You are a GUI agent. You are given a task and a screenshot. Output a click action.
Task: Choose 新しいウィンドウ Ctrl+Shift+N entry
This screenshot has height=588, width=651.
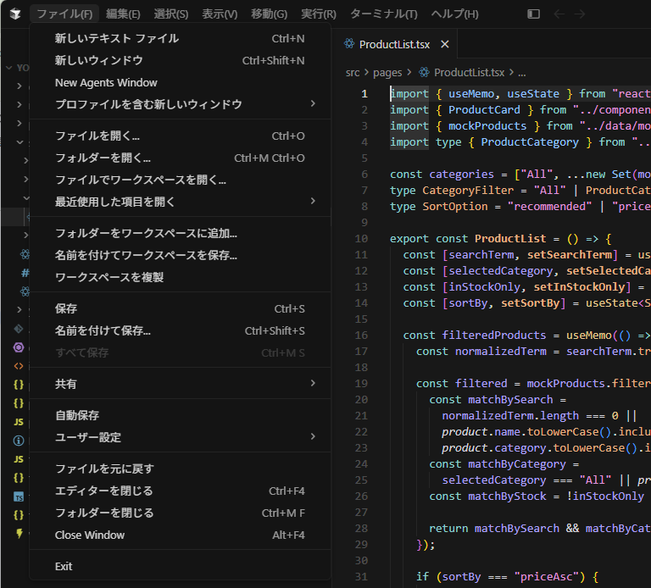point(181,61)
